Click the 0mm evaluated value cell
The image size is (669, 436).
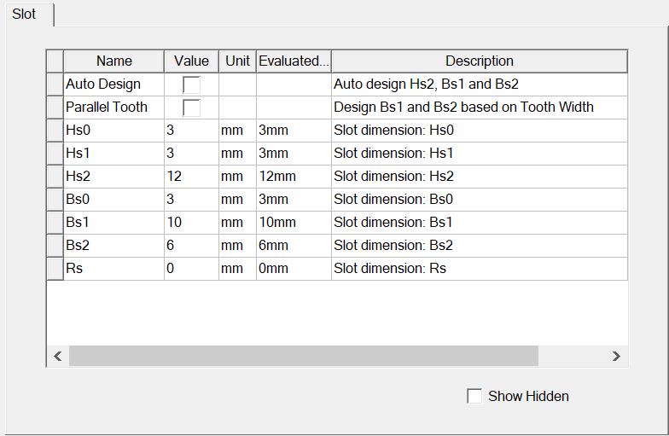[x=294, y=268]
